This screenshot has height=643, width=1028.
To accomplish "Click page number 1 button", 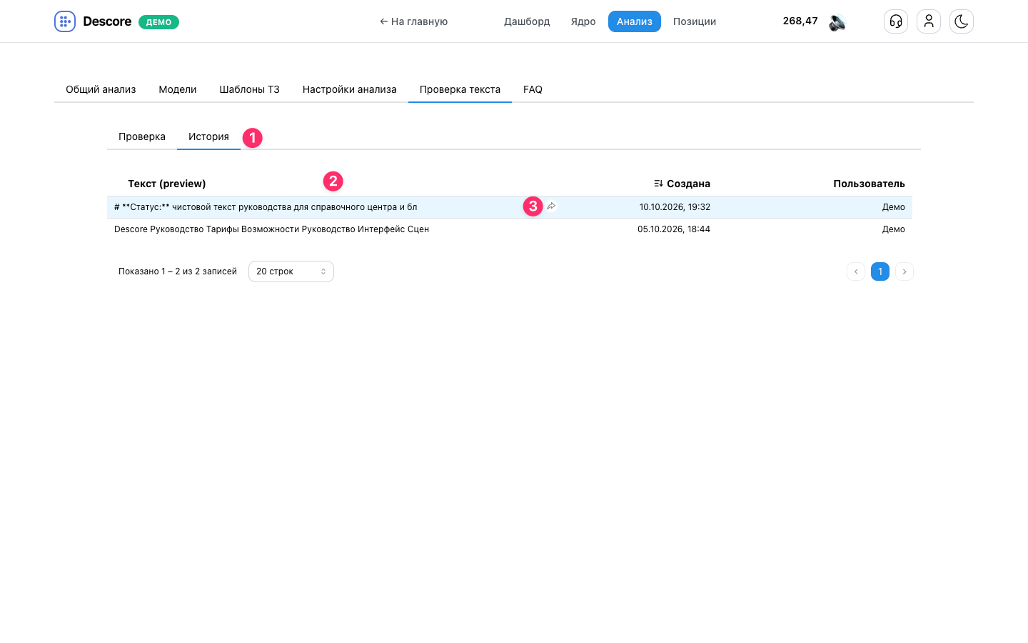I will point(880,271).
